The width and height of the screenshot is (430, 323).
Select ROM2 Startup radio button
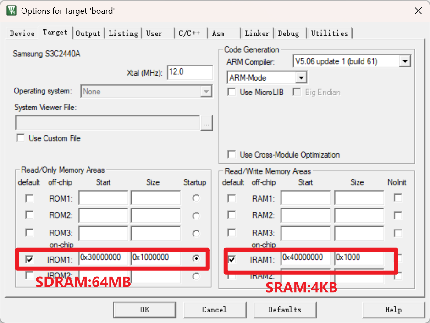coord(196,216)
